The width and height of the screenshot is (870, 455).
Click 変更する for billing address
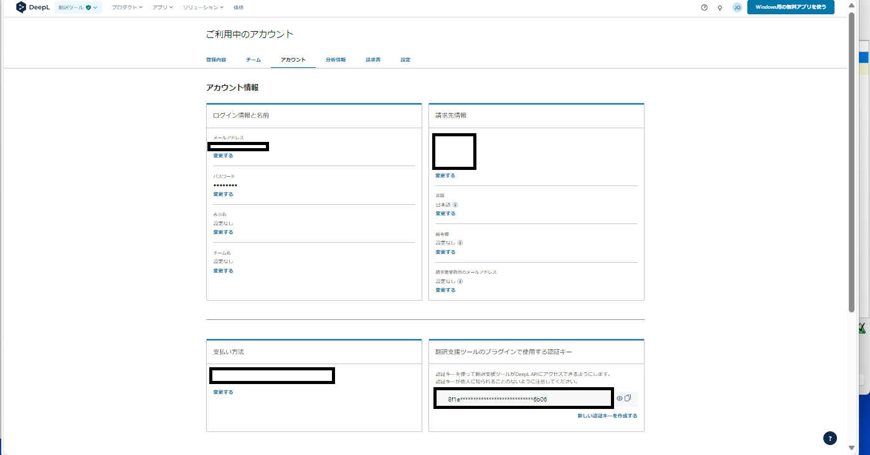(445, 176)
